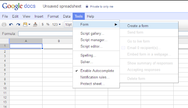Select row 8 header
Viewport: 188px width, 108px height.
coord(5,79)
